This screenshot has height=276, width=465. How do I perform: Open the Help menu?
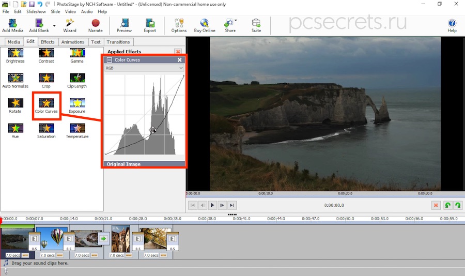click(102, 11)
